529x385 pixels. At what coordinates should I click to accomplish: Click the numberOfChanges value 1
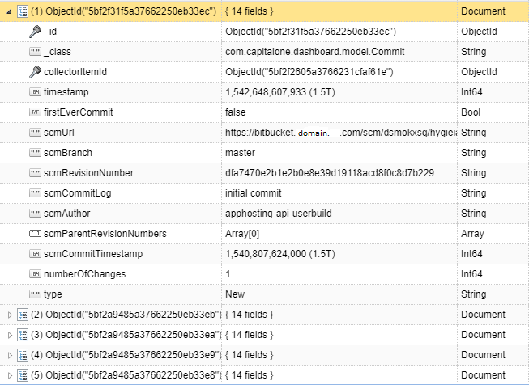pos(228,274)
